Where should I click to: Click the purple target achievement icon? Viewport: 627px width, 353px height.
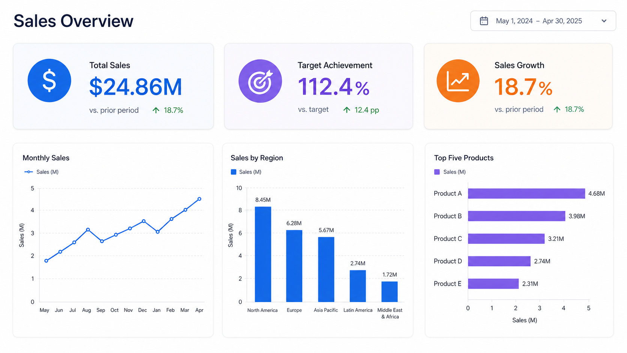260,81
